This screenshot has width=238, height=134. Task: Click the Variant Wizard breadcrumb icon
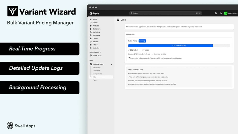pyautogui.click(x=118, y=20)
